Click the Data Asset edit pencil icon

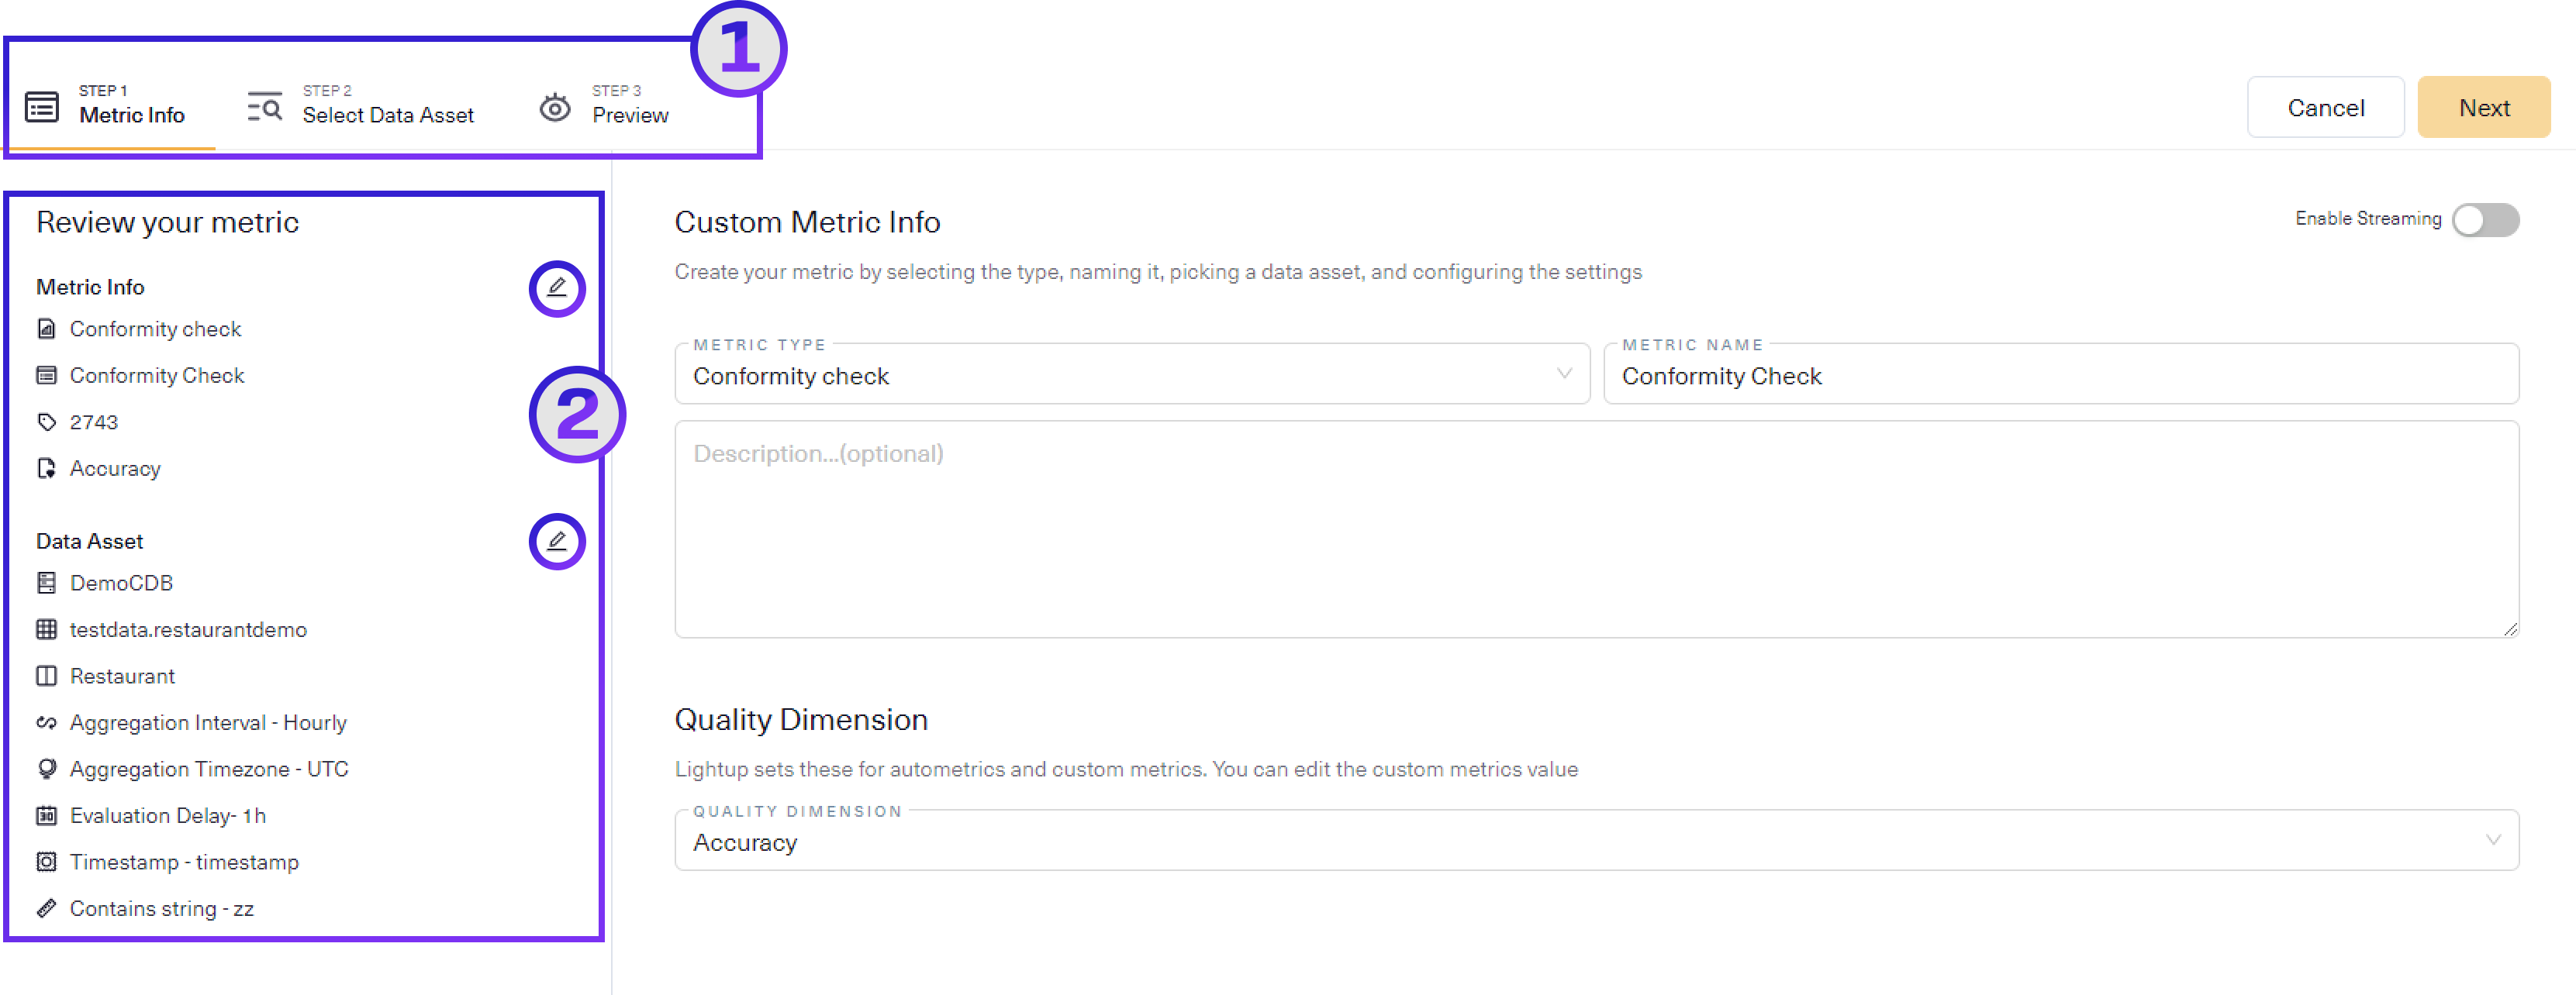pos(557,542)
